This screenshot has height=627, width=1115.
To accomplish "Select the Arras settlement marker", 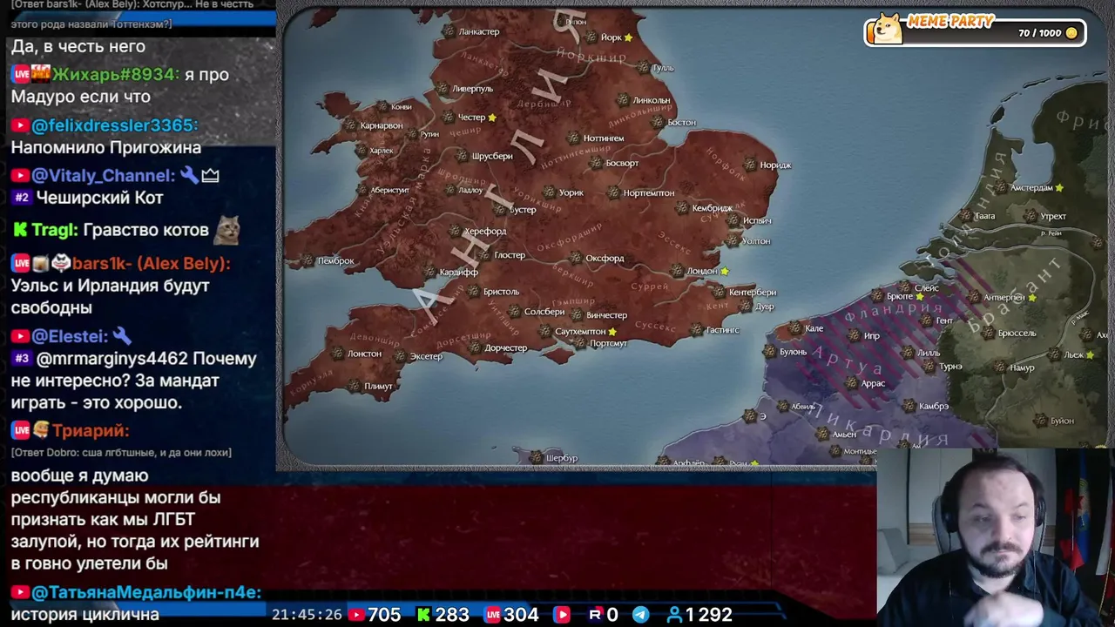I will click(x=851, y=383).
